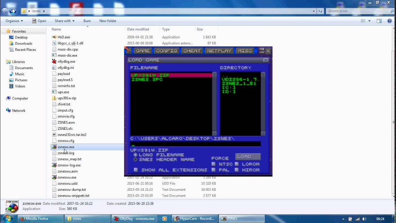The height and width of the screenshot is (223, 396).
Task: Select the HxD.exe file icon
Action: coord(54,37)
